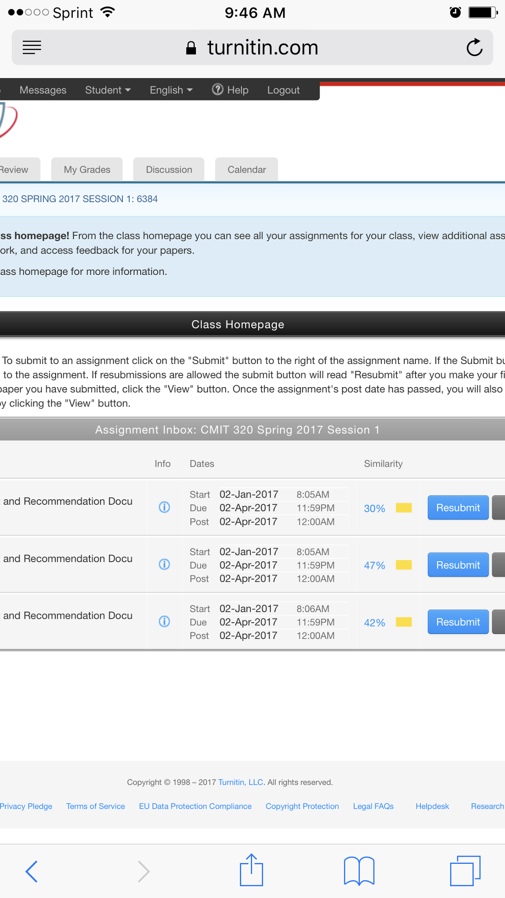Viewport: 505px width, 898px height.
Task: Tap the alarm clock status icon
Action: click(455, 12)
